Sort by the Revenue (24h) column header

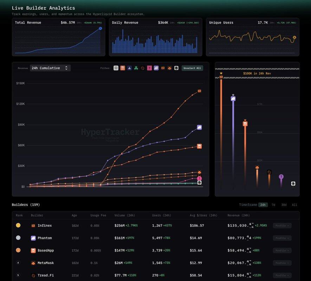tap(239, 215)
